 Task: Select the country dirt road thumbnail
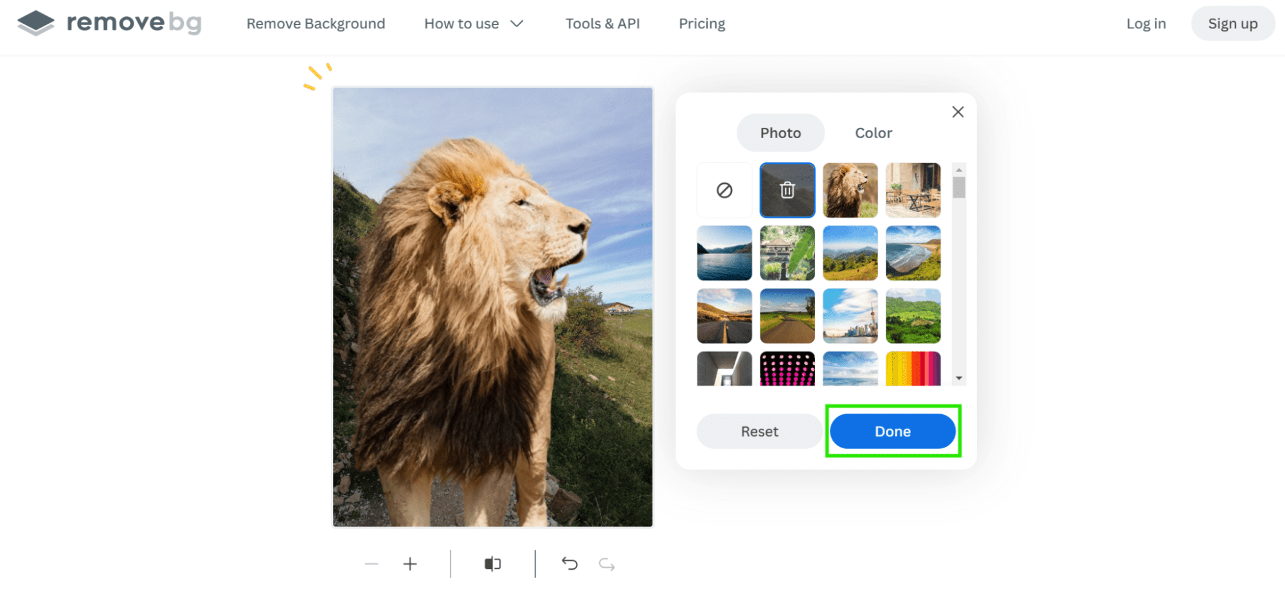787,316
